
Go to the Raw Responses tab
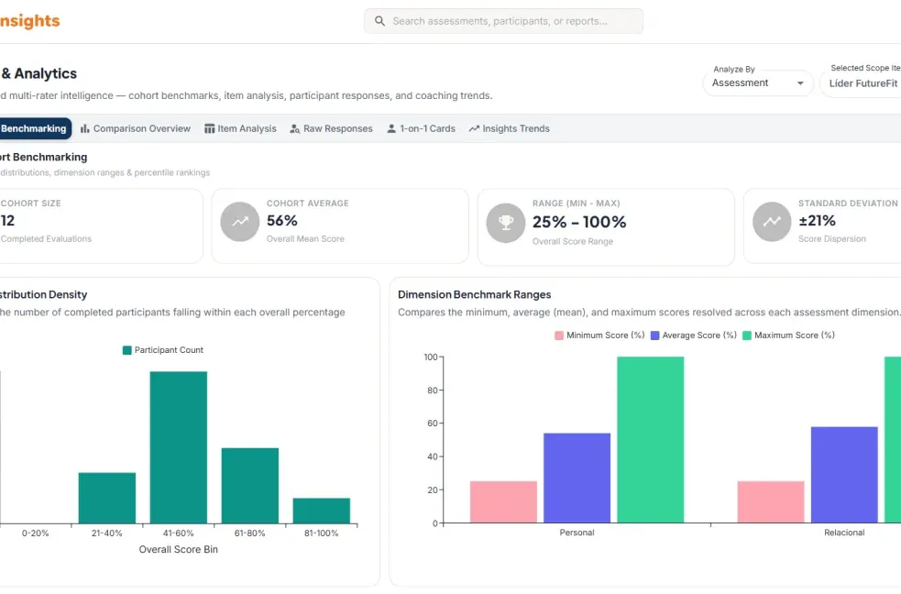click(x=331, y=128)
